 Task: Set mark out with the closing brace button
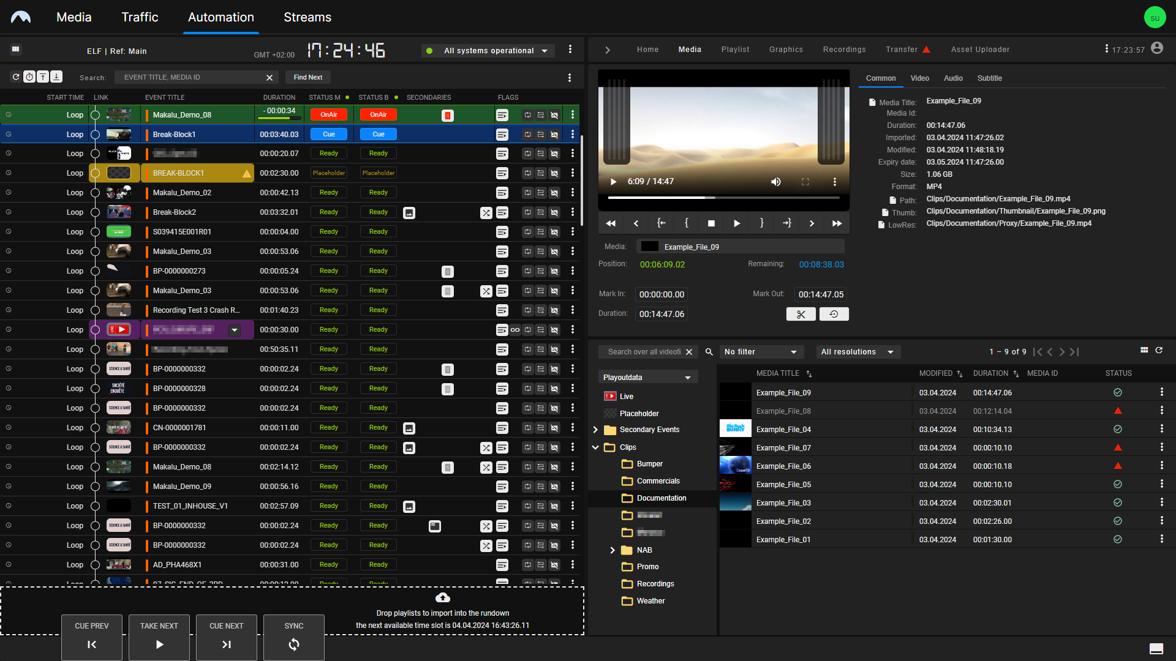click(x=762, y=223)
